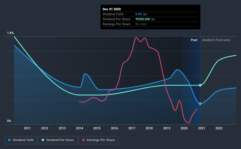The image size is (241, 149).
Task: Click the teal Dividend Per Share legend dot
Action: (x=43, y=140)
